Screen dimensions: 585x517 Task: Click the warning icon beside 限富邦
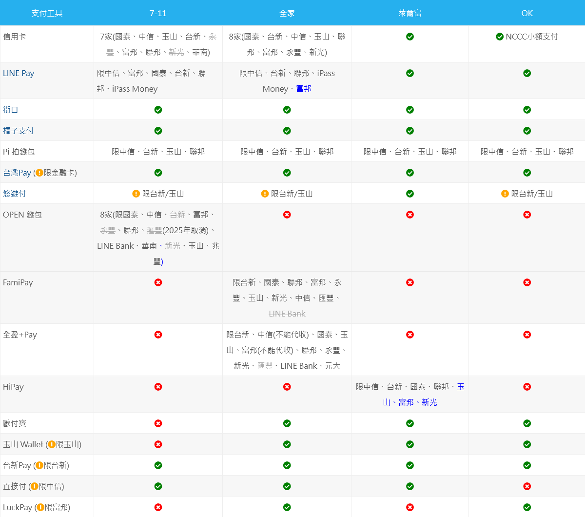tap(40, 507)
